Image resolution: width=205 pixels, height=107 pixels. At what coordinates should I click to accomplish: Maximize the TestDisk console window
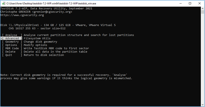pyautogui.click(x=190, y=3)
